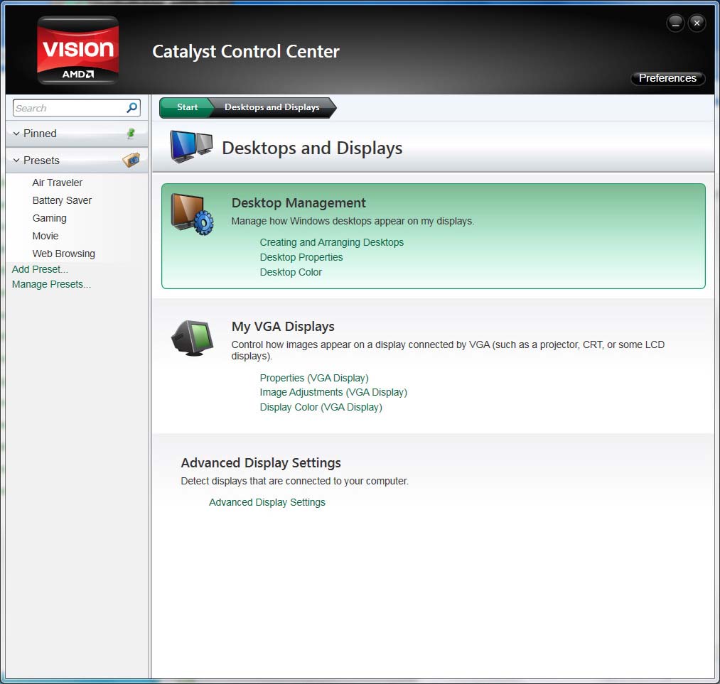Click 'Detect displays that are connected' description

click(x=295, y=481)
